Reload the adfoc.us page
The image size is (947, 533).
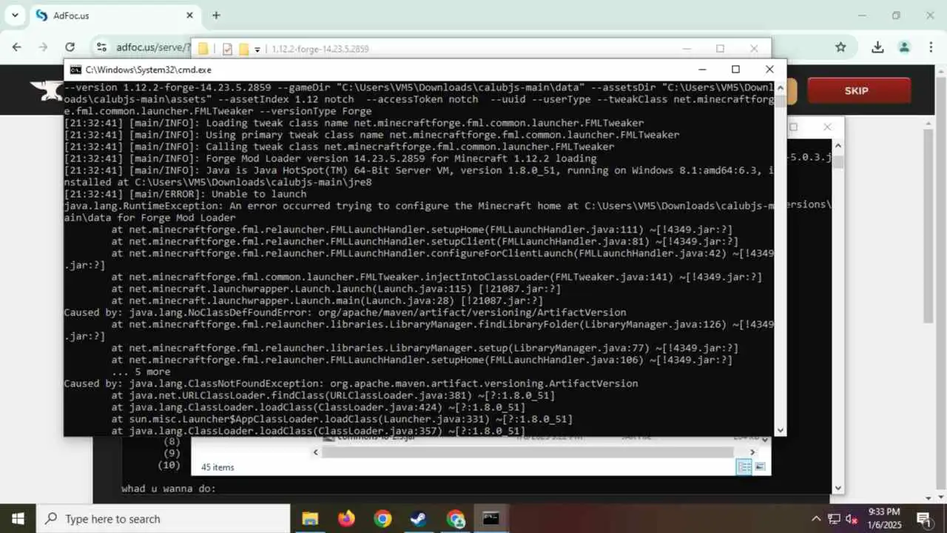pos(70,47)
